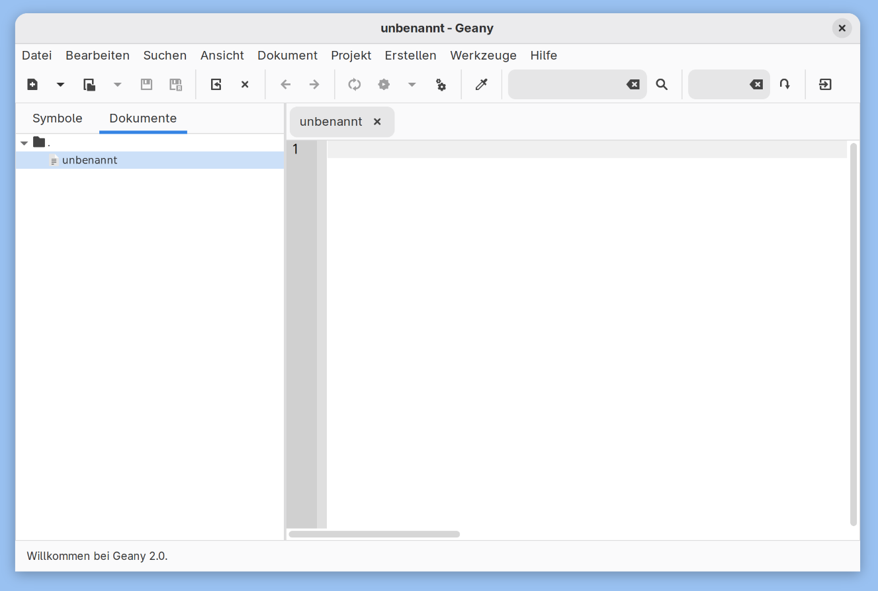Navigate forward with the right arrow icon
Image resolution: width=878 pixels, height=591 pixels.
pos(315,85)
